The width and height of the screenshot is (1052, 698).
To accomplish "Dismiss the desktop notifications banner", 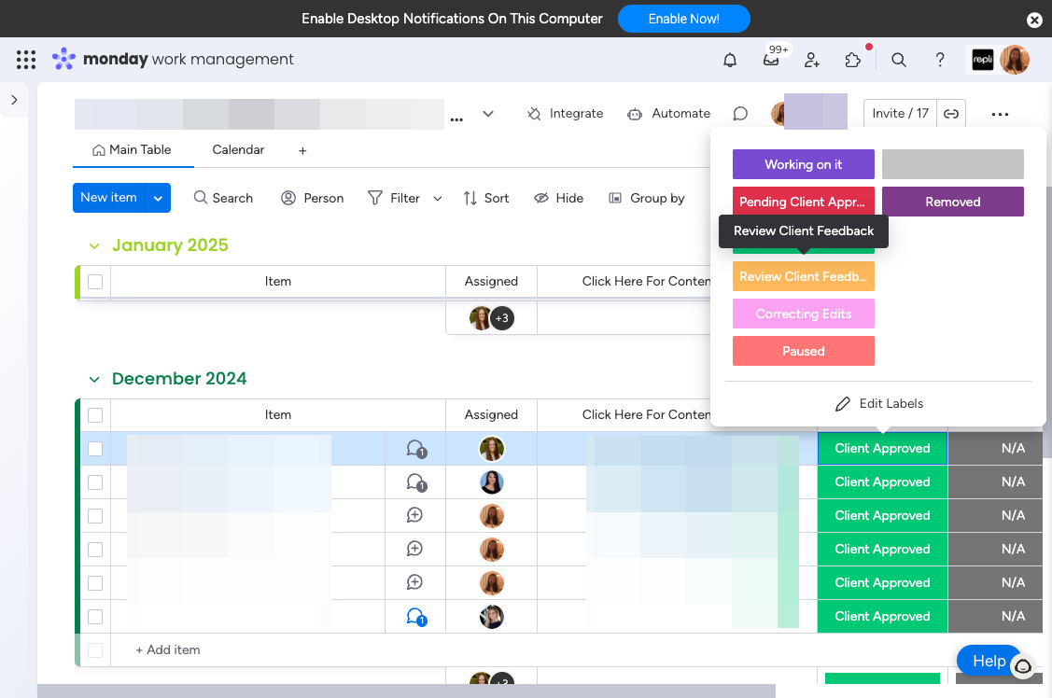I will coord(1034,20).
